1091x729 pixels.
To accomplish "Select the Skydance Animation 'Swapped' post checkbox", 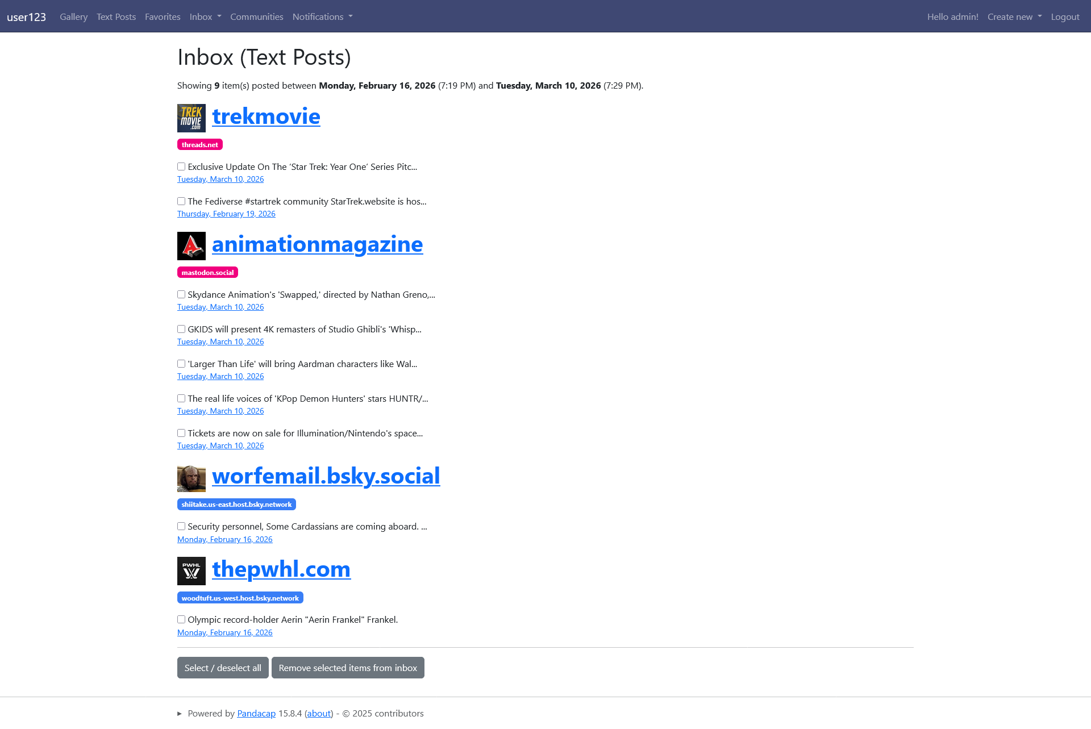I will (x=181, y=294).
